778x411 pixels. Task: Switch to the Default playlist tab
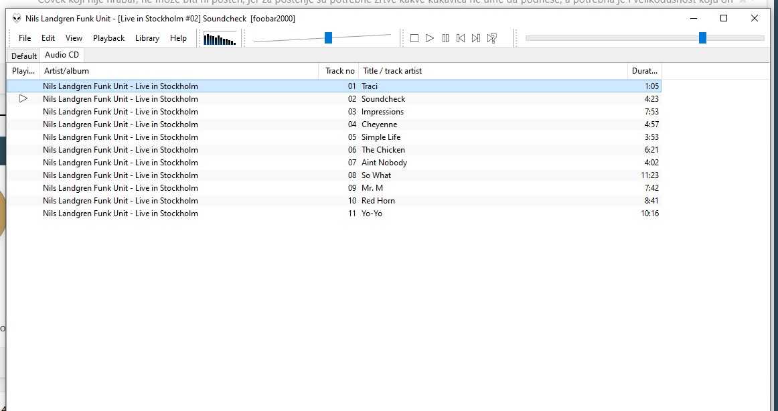click(24, 56)
